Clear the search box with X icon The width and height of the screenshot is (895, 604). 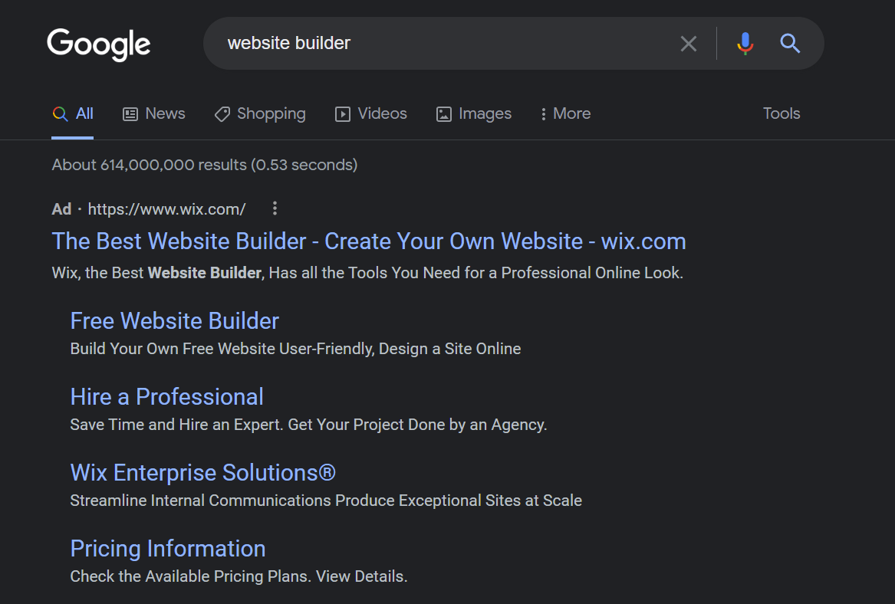689,44
